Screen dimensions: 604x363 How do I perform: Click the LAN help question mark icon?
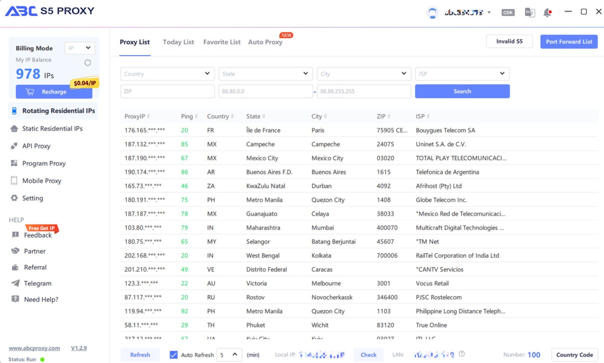(x=462, y=354)
